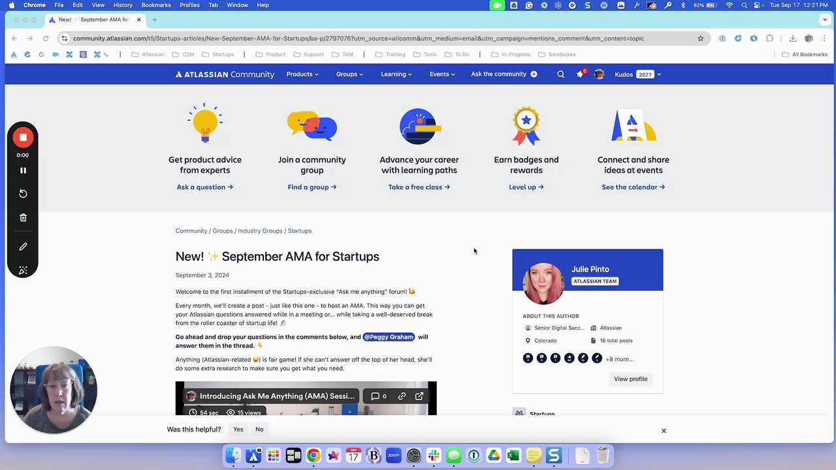This screenshot has width=836, height=470.
Task: Open Finder from the Dock
Action: coord(233,455)
